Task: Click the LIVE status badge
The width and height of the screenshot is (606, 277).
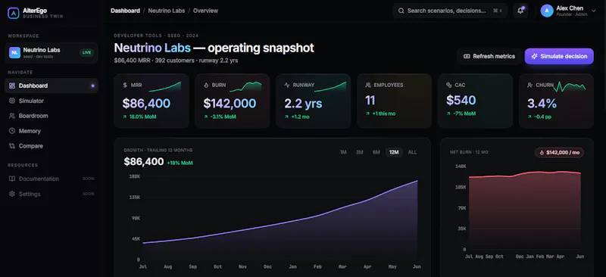Action: [x=86, y=53]
